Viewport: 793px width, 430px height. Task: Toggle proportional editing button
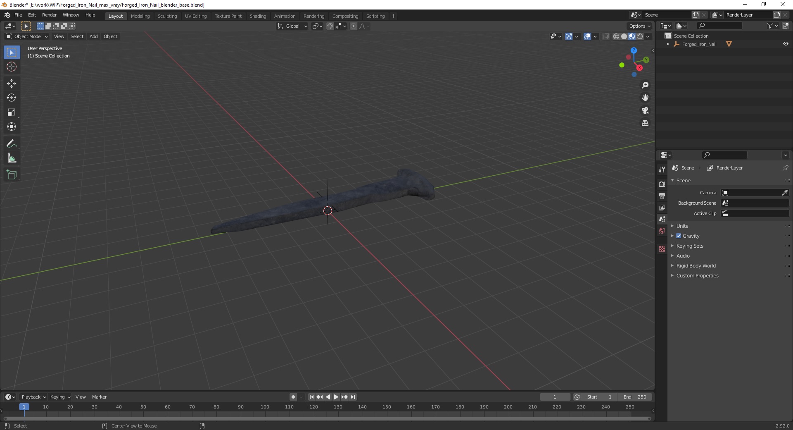354,26
